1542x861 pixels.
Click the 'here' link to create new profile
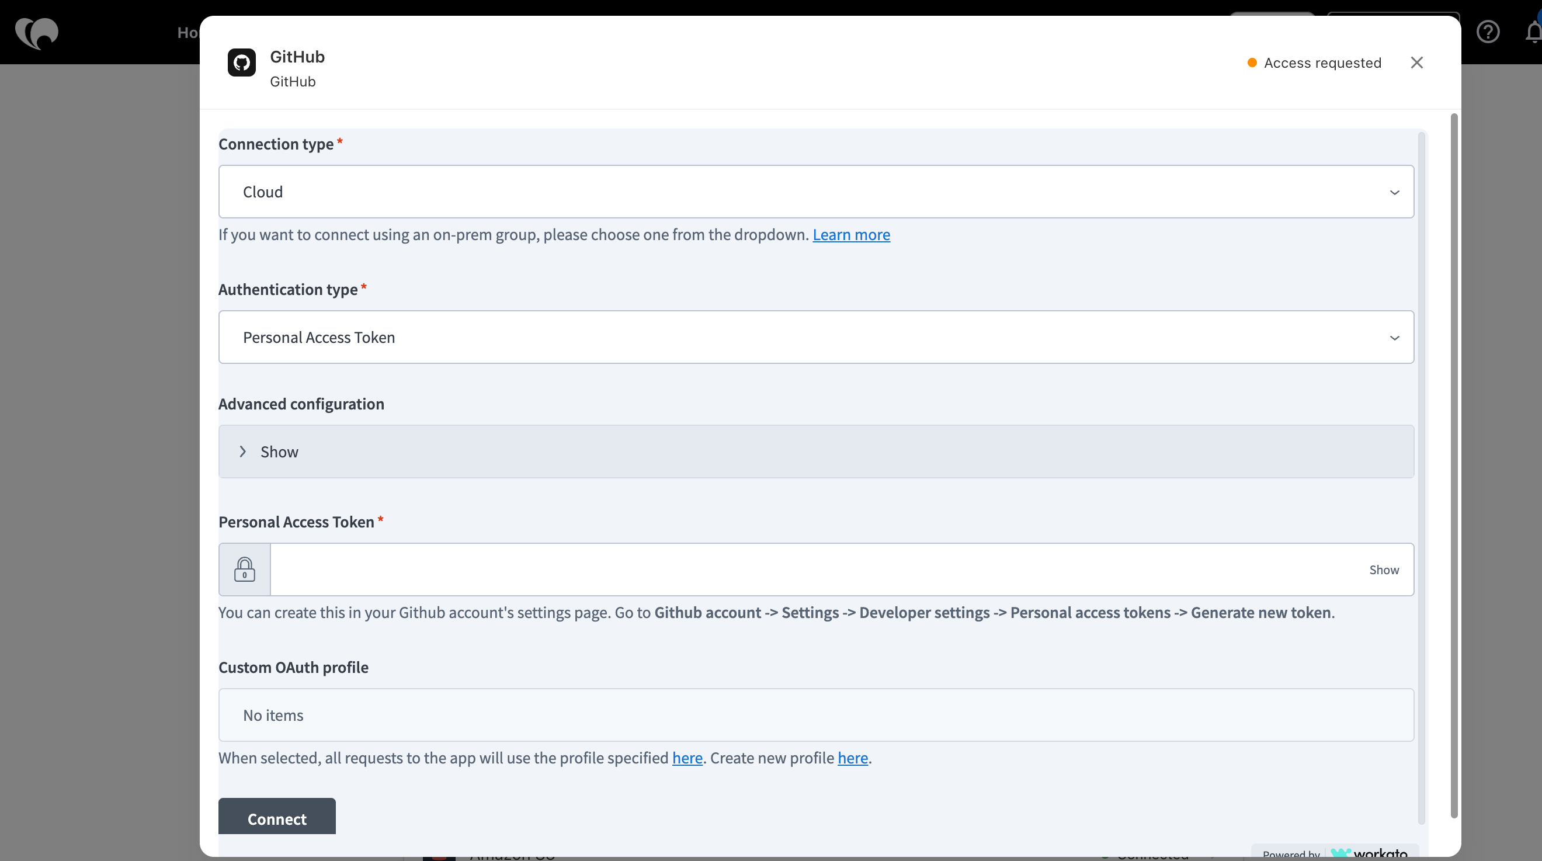coord(852,758)
